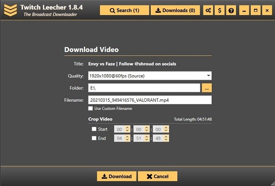Viewport: 275px width, 186px height.
Task: Click the Twitch Leecher logo icon
Action: [11, 11]
